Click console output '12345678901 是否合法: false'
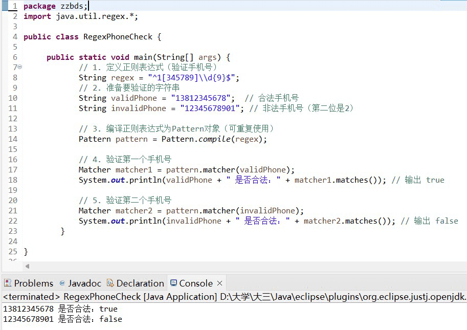The height and width of the screenshot is (330, 467). pyautogui.click(x=62, y=319)
